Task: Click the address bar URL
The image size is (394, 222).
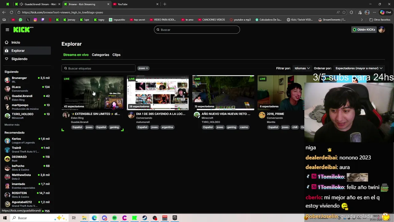Action: pos(62,12)
